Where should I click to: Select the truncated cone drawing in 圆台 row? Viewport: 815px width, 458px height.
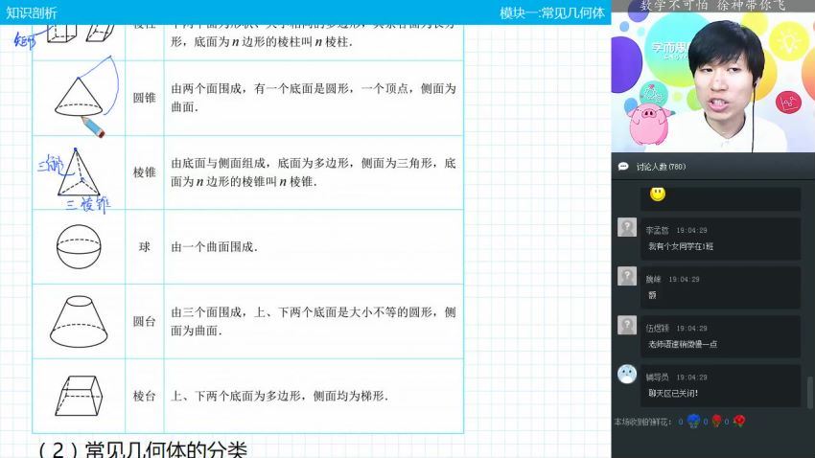[79, 321]
